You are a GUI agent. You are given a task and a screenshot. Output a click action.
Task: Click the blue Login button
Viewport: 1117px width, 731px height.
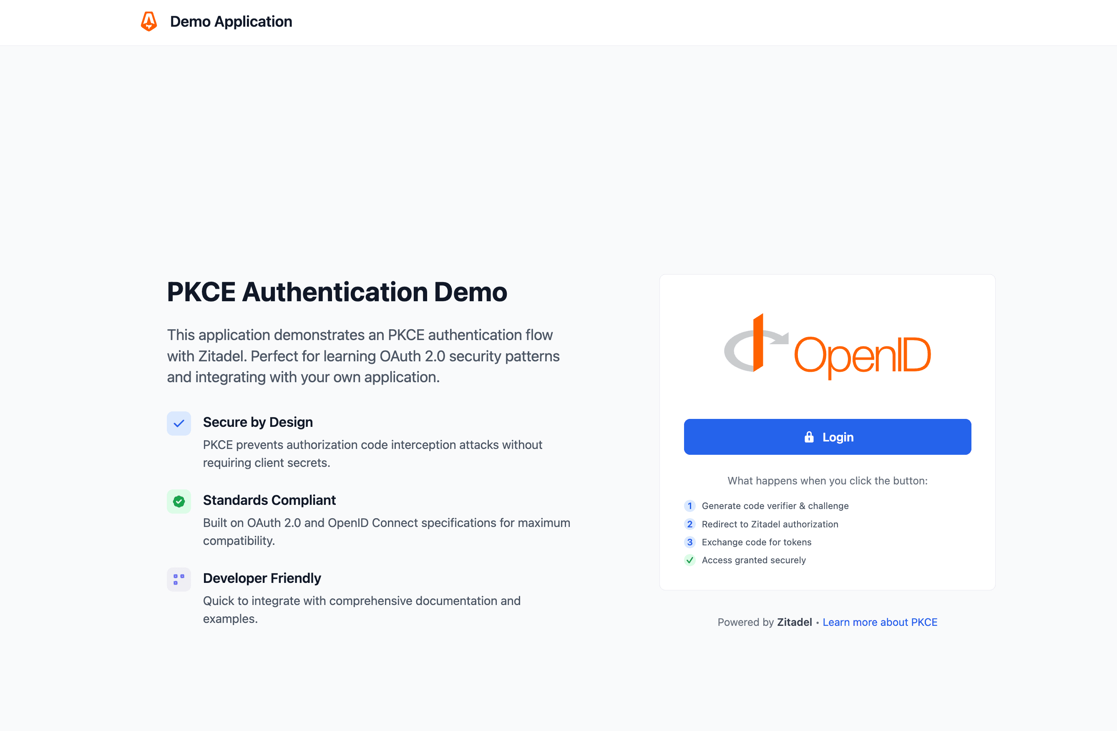(x=827, y=436)
